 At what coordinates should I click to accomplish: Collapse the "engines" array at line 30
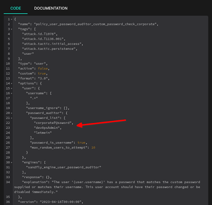pos(12,163)
